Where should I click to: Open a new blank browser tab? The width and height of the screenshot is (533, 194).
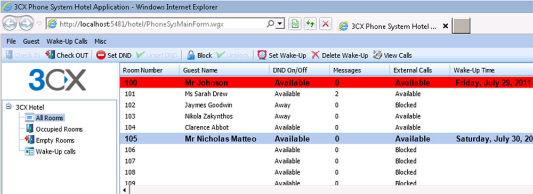[x=461, y=26]
